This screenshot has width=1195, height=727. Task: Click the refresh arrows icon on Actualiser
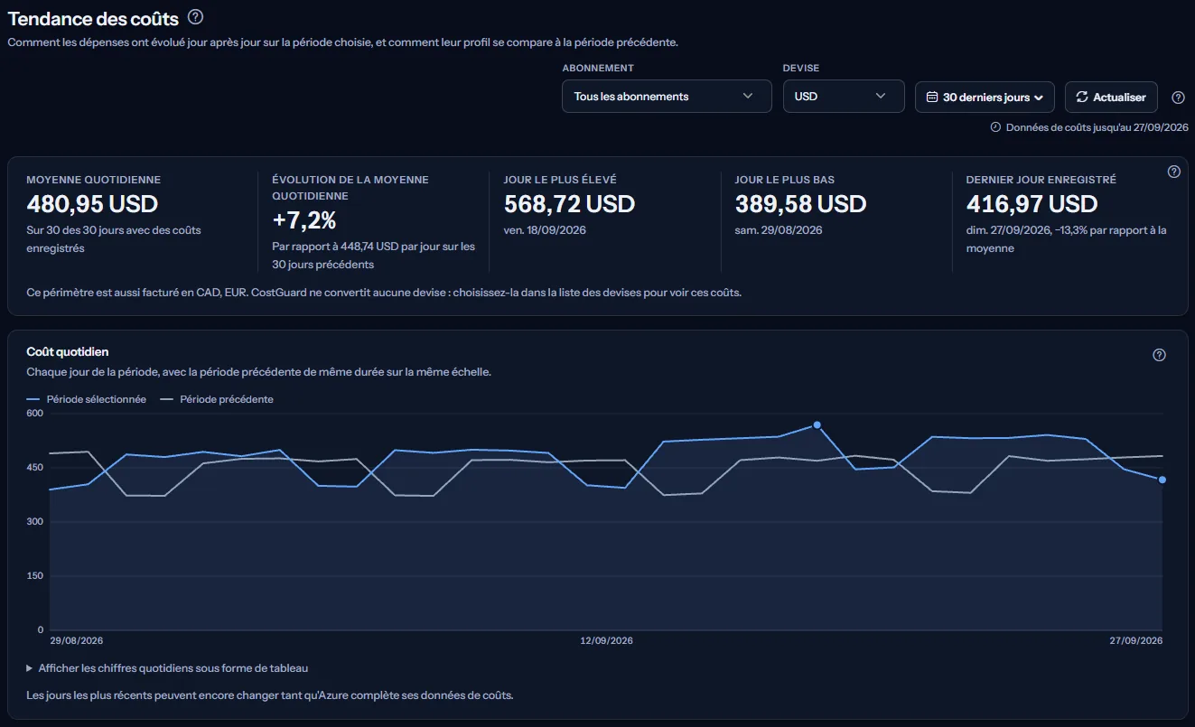(x=1082, y=97)
